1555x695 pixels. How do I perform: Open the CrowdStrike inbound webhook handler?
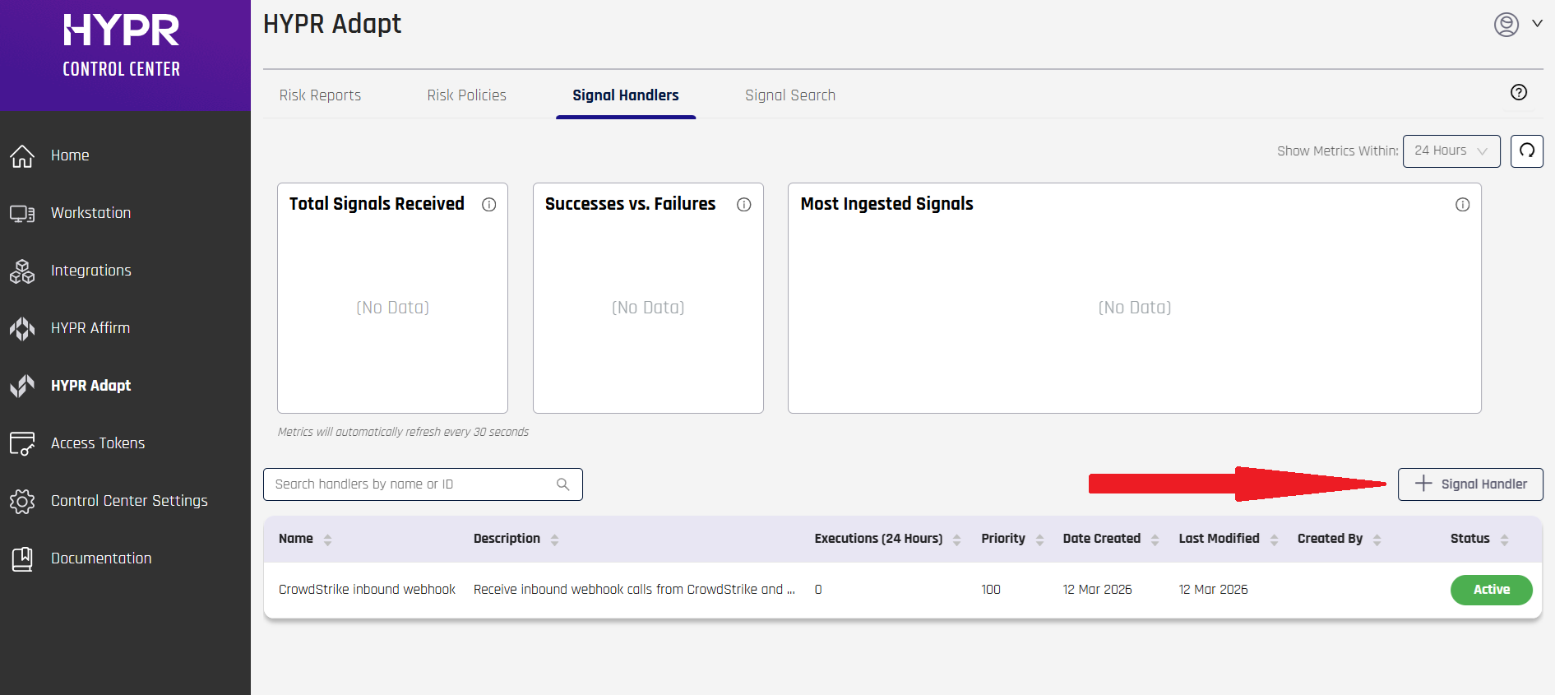coord(367,590)
